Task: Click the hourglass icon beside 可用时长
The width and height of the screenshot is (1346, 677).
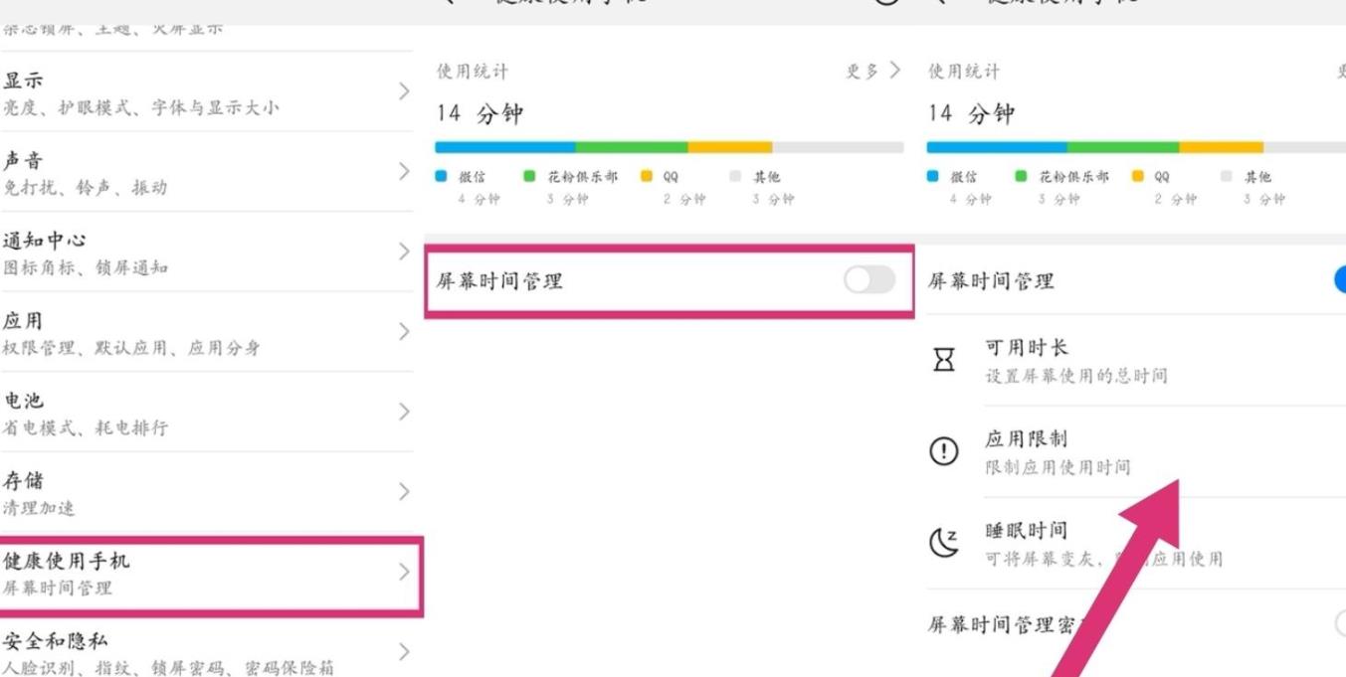Action: pos(942,361)
